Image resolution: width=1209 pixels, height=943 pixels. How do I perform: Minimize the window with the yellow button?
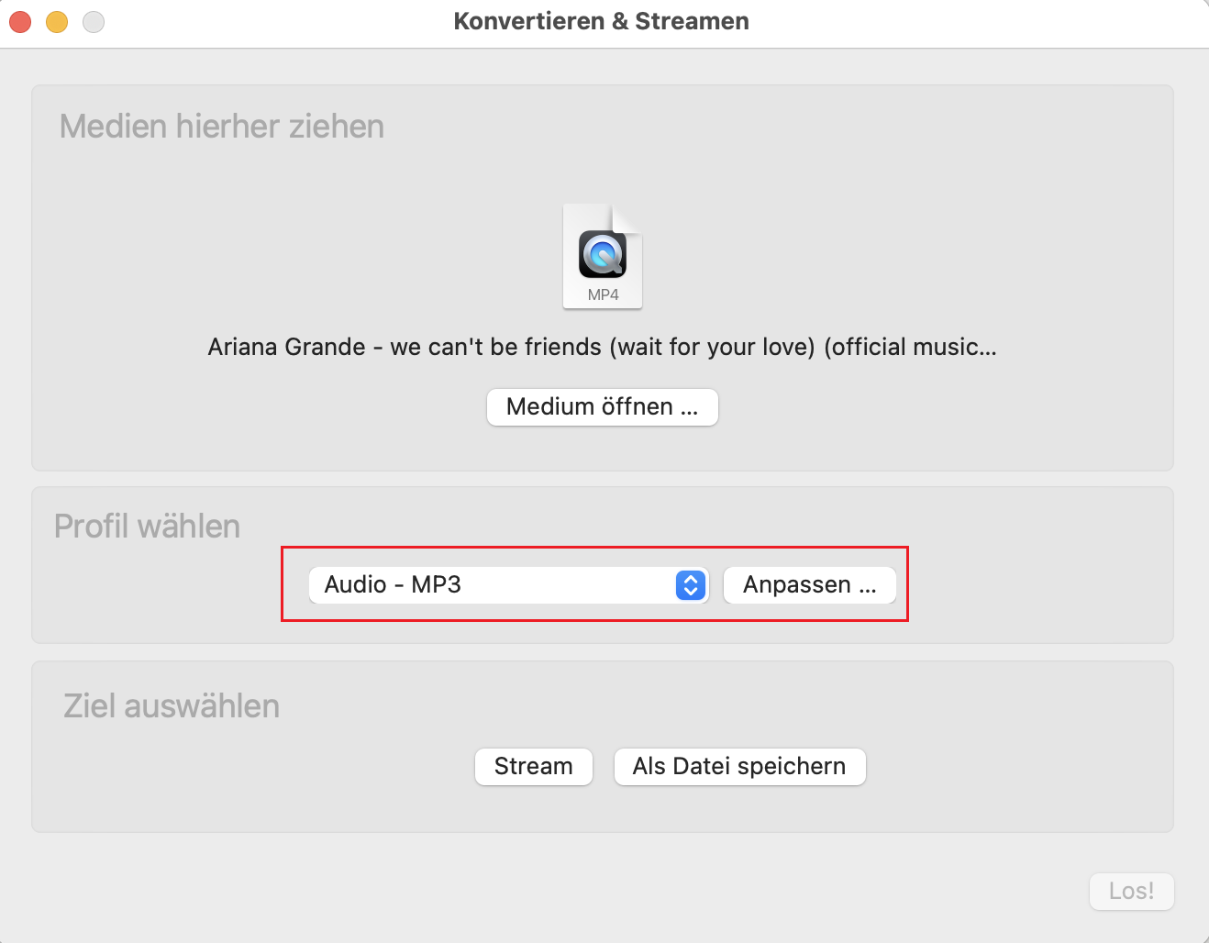pyautogui.click(x=57, y=21)
